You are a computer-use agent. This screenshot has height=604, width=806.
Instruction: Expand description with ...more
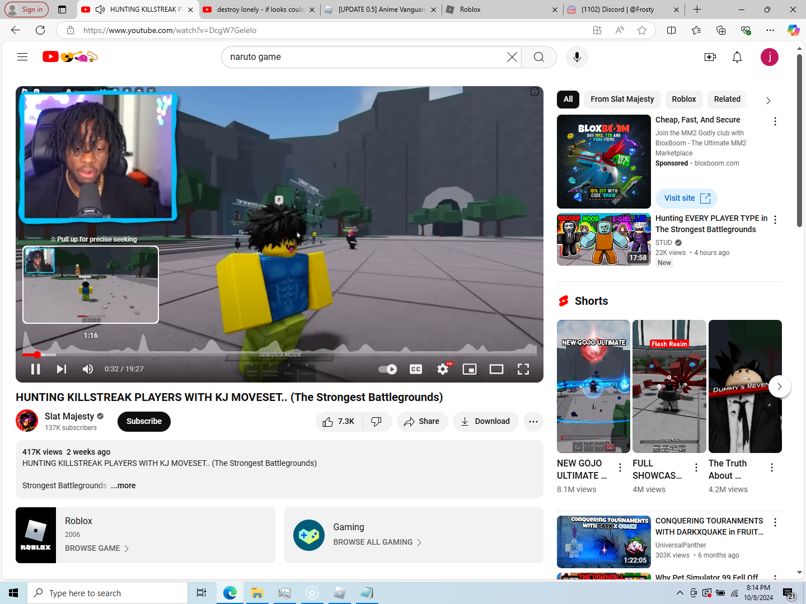tap(123, 485)
